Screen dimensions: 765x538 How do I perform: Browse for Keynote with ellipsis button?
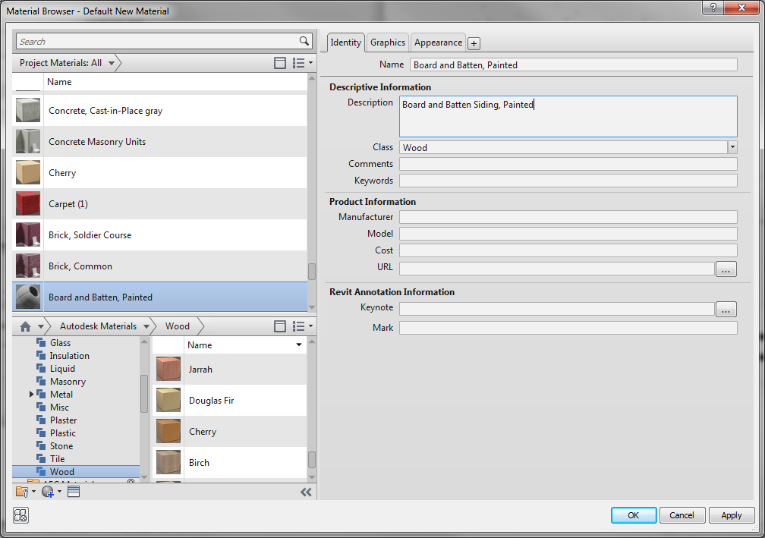pyautogui.click(x=726, y=310)
